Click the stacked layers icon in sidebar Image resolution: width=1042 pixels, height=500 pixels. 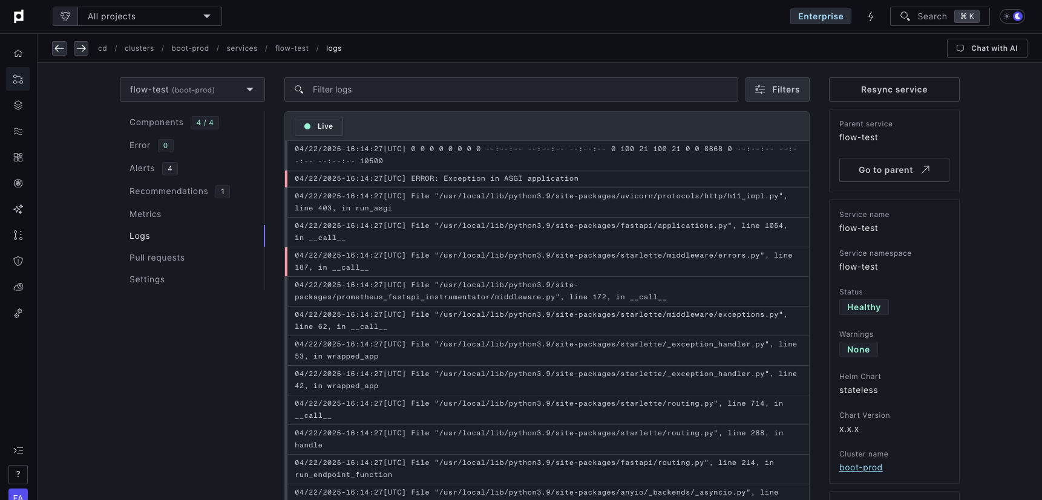[18, 105]
